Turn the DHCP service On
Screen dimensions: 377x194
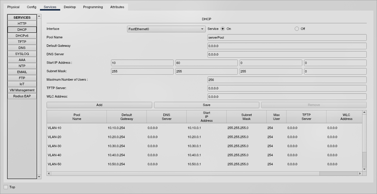coord(223,29)
